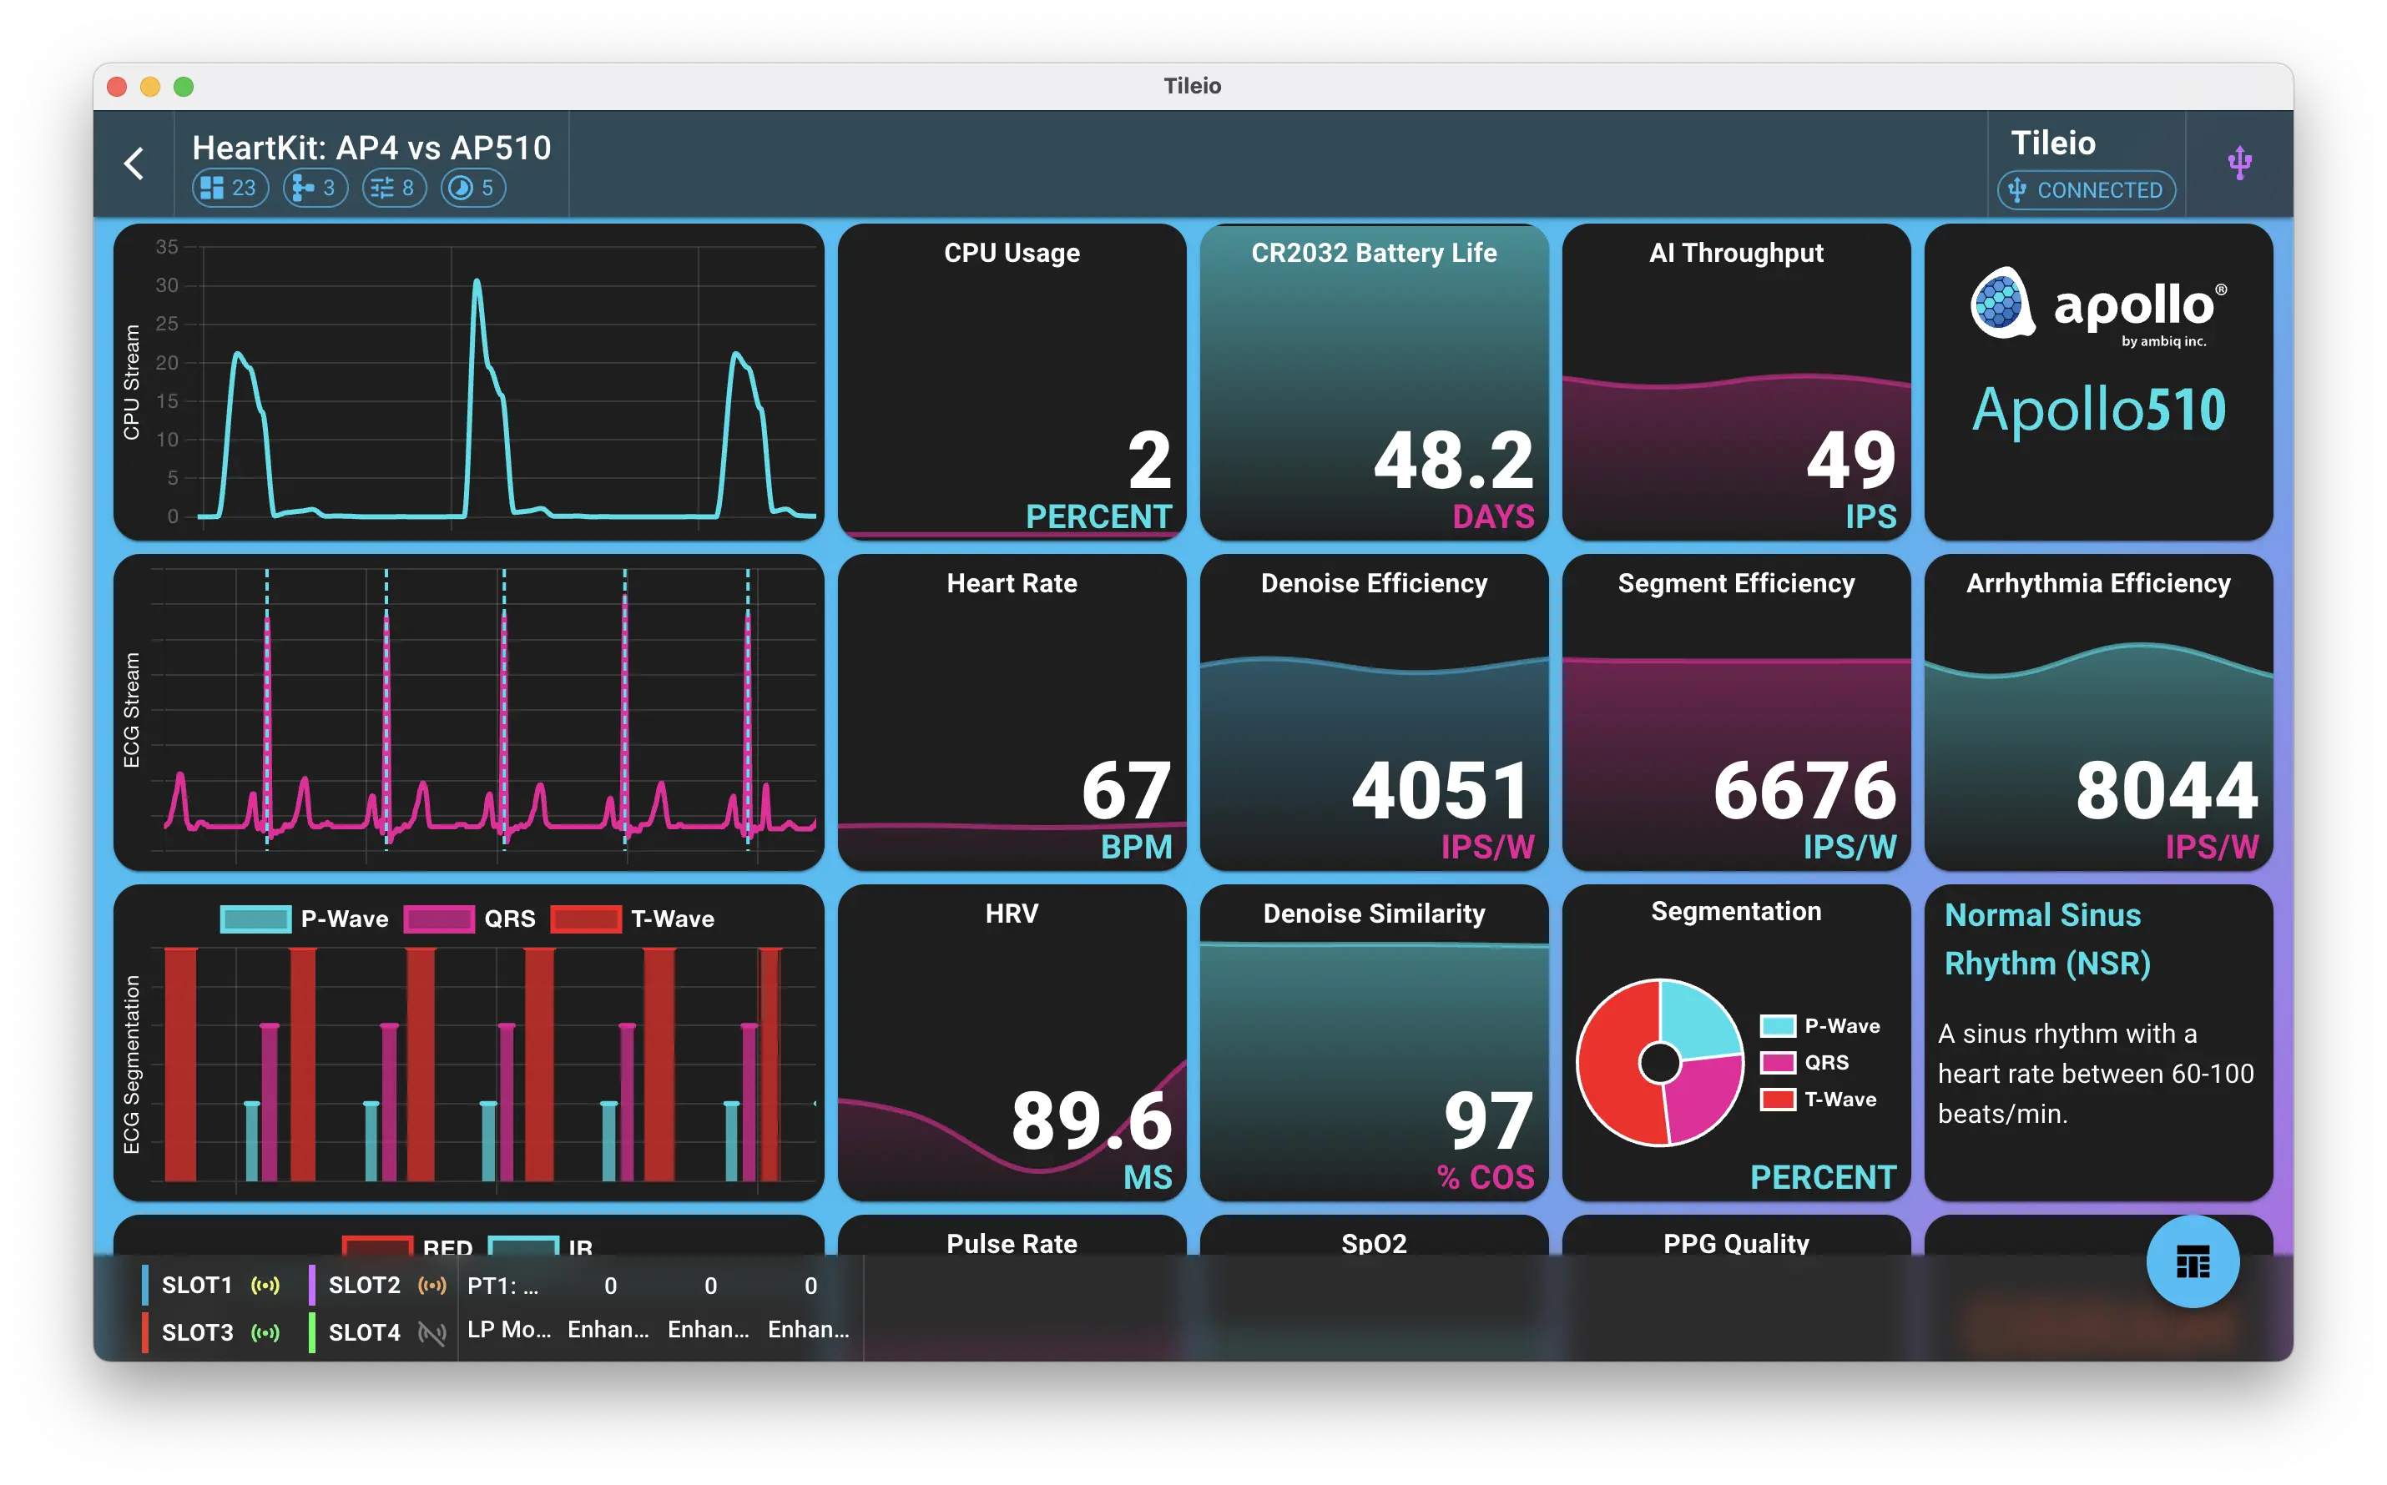Viewport: 2387px width, 1485px height.
Task: Click the green SLOT3 signal icon
Action: pyautogui.click(x=265, y=1331)
